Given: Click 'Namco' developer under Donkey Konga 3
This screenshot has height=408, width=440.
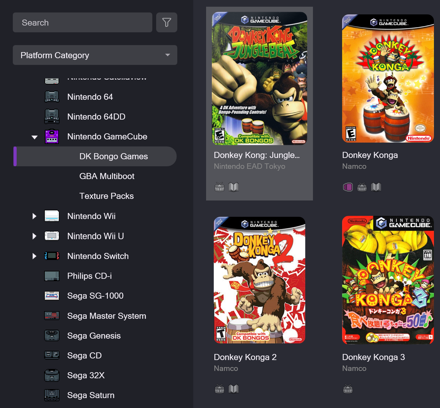Looking at the screenshot, I should [x=354, y=368].
